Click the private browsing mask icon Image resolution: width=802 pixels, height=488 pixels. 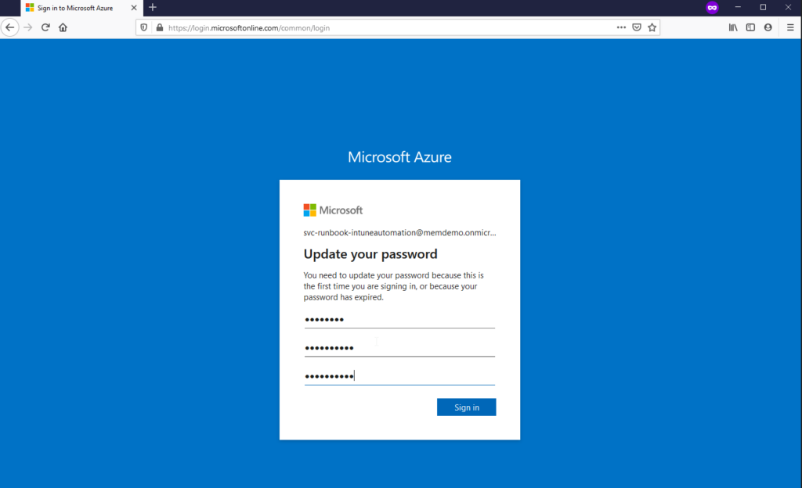[712, 8]
